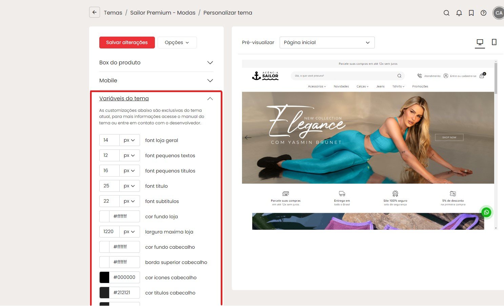Click the green WhatsApp chat icon
This screenshot has width=504, height=306.
pos(486,212)
